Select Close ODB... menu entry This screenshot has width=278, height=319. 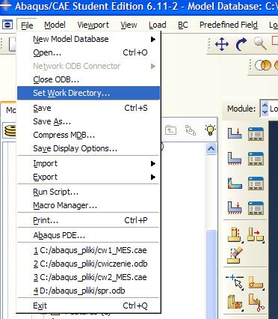pyautogui.click(x=88, y=79)
